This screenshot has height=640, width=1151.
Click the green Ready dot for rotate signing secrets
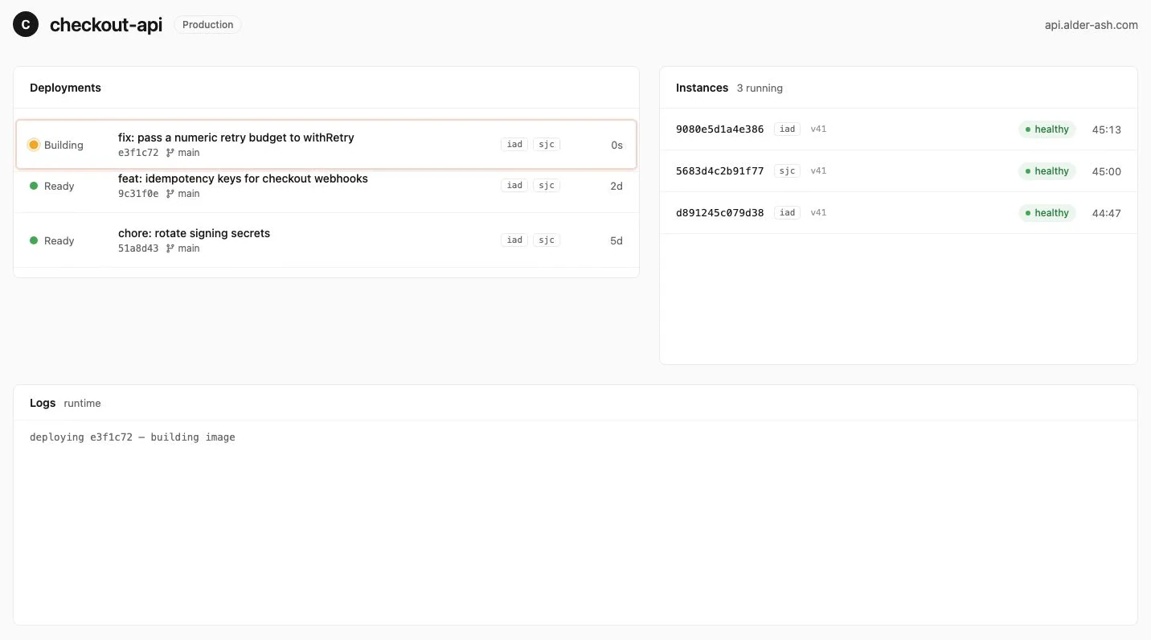point(34,240)
